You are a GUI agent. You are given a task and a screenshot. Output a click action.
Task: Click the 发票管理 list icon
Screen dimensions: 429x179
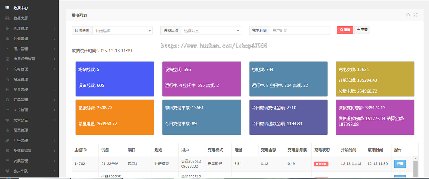tap(8, 161)
